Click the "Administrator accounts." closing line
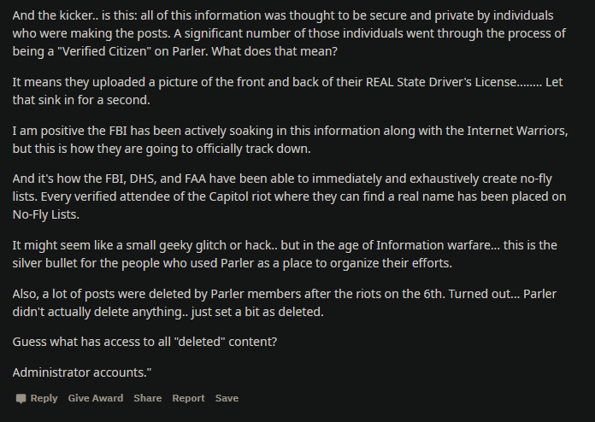This screenshot has width=595, height=422. [83, 372]
